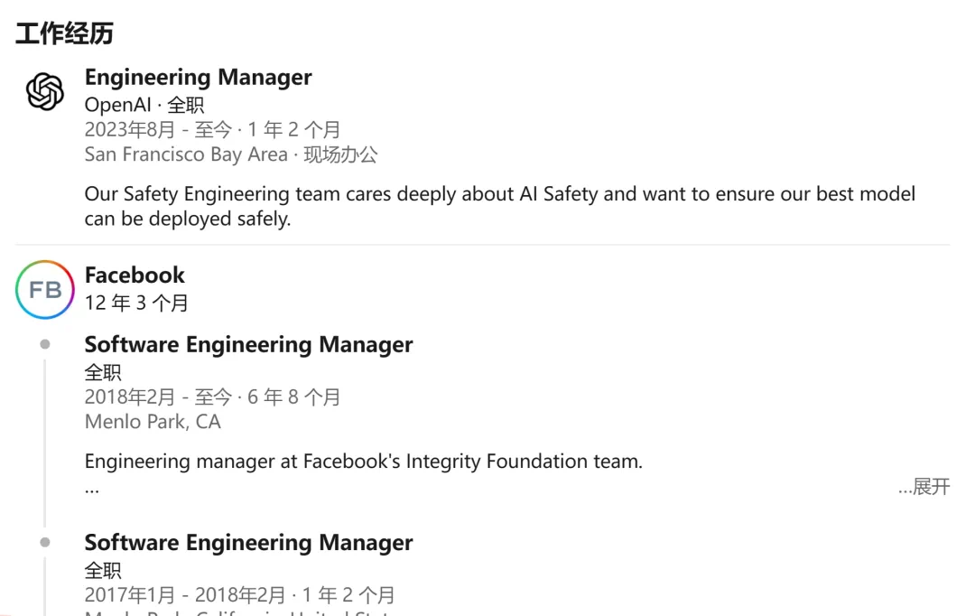Click the "OpenAI · 全职" company line
Viewport: 975px width, 616px height.
(x=144, y=105)
